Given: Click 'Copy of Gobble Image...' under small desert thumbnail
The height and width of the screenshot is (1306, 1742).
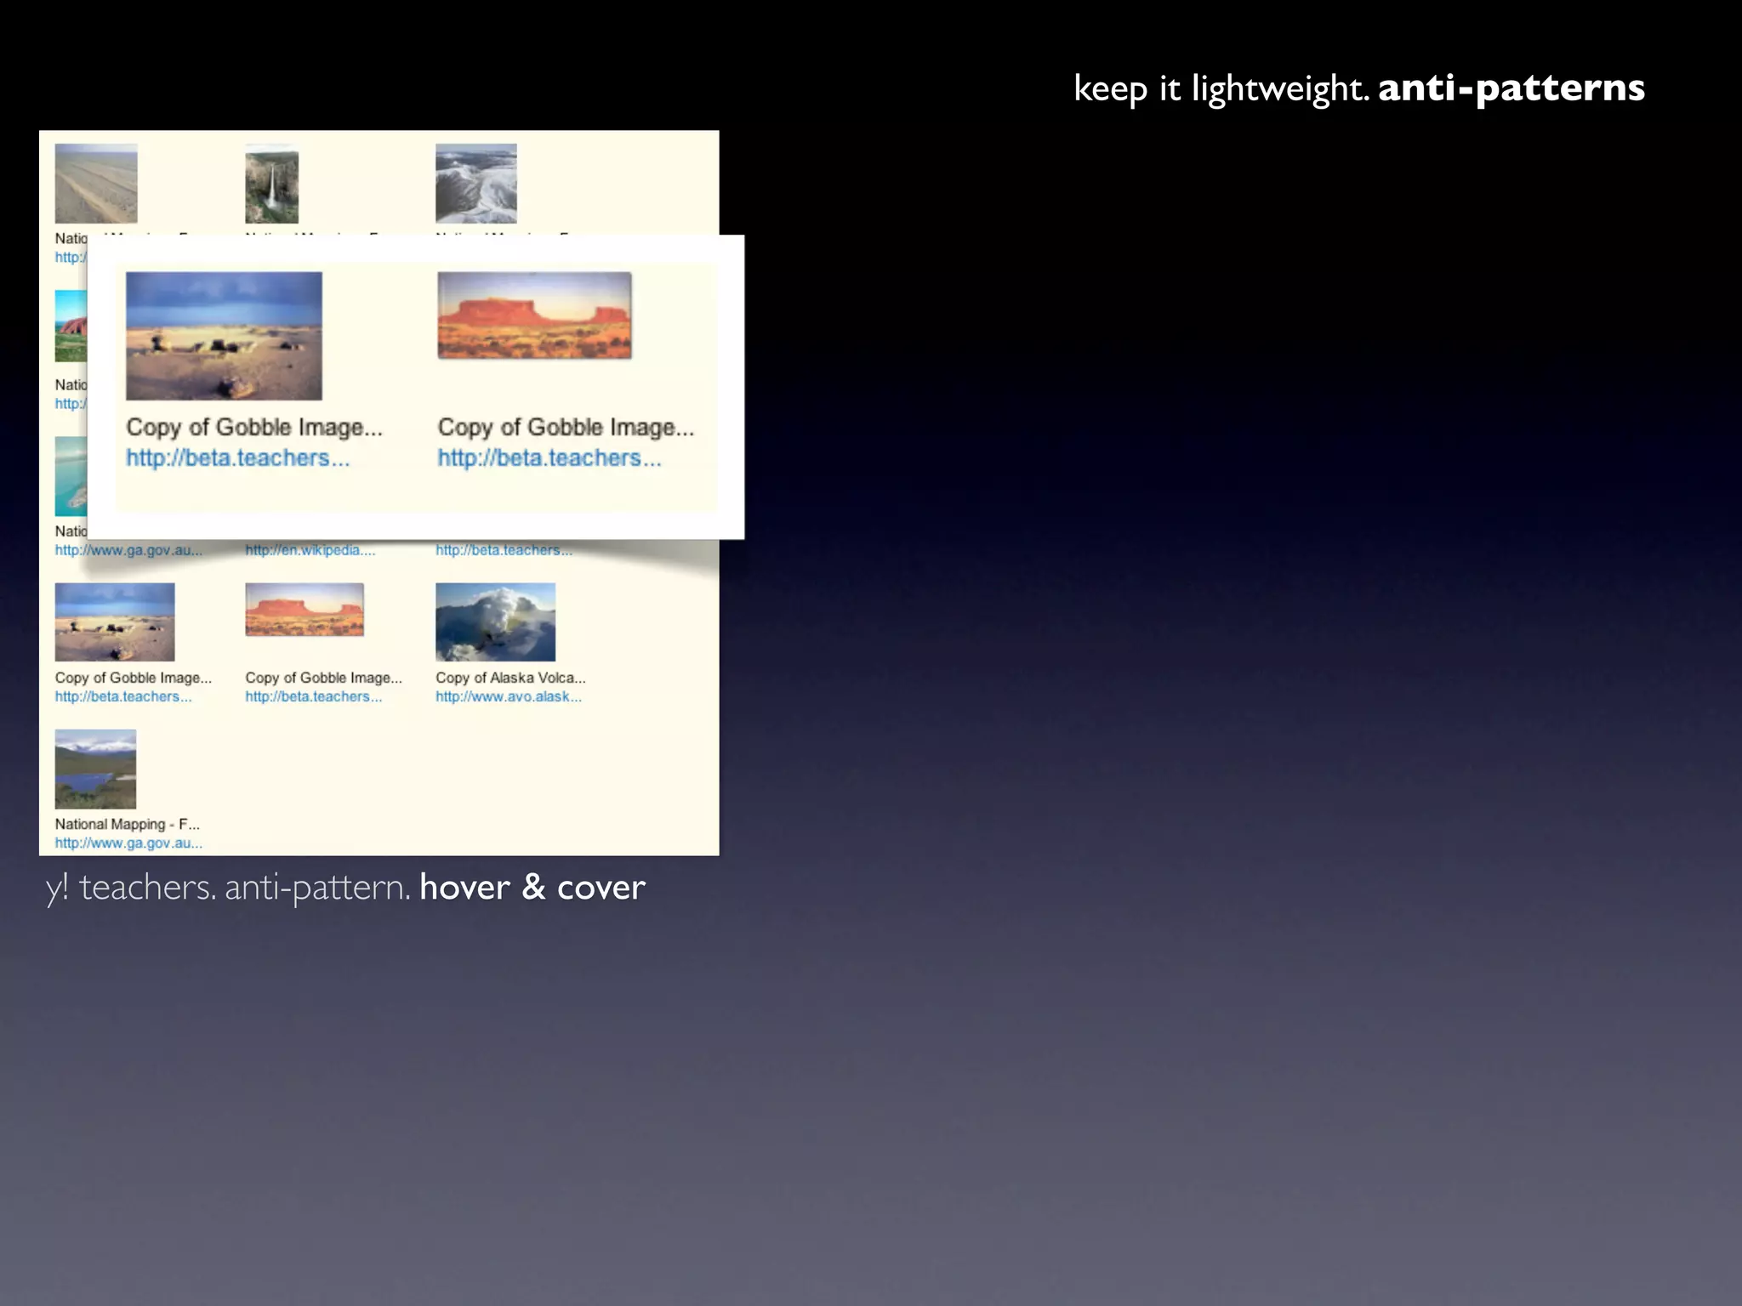Looking at the screenshot, I should (134, 678).
